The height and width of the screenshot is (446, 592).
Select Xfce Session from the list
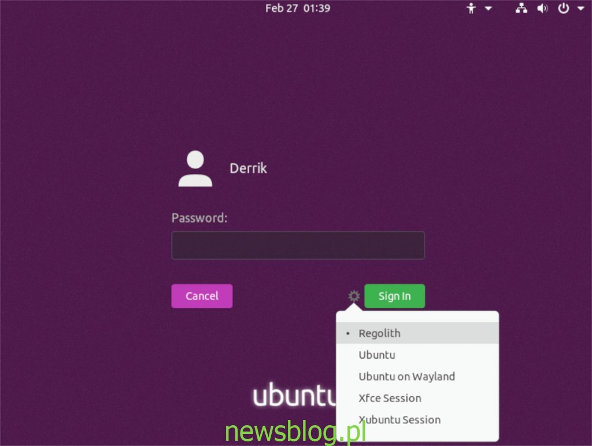click(x=417, y=397)
